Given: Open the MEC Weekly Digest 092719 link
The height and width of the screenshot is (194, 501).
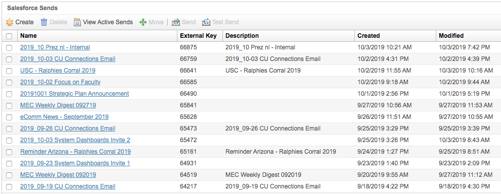Looking at the screenshot, I should pos(58,105).
